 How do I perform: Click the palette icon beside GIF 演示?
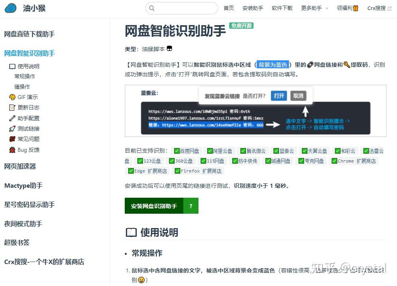[x=12, y=97]
